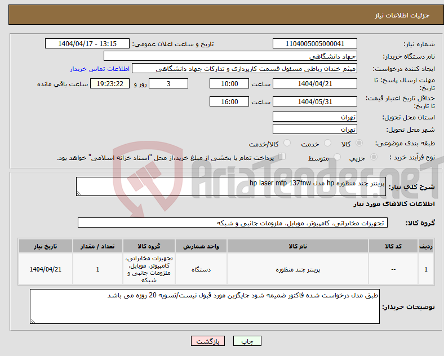
Task: Select the خدمت radio button
Action: pos(327,143)
